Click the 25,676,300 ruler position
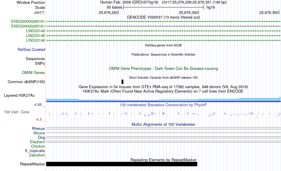This screenshot has height=171, width=281. pyautogui.click(x=188, y=12)
